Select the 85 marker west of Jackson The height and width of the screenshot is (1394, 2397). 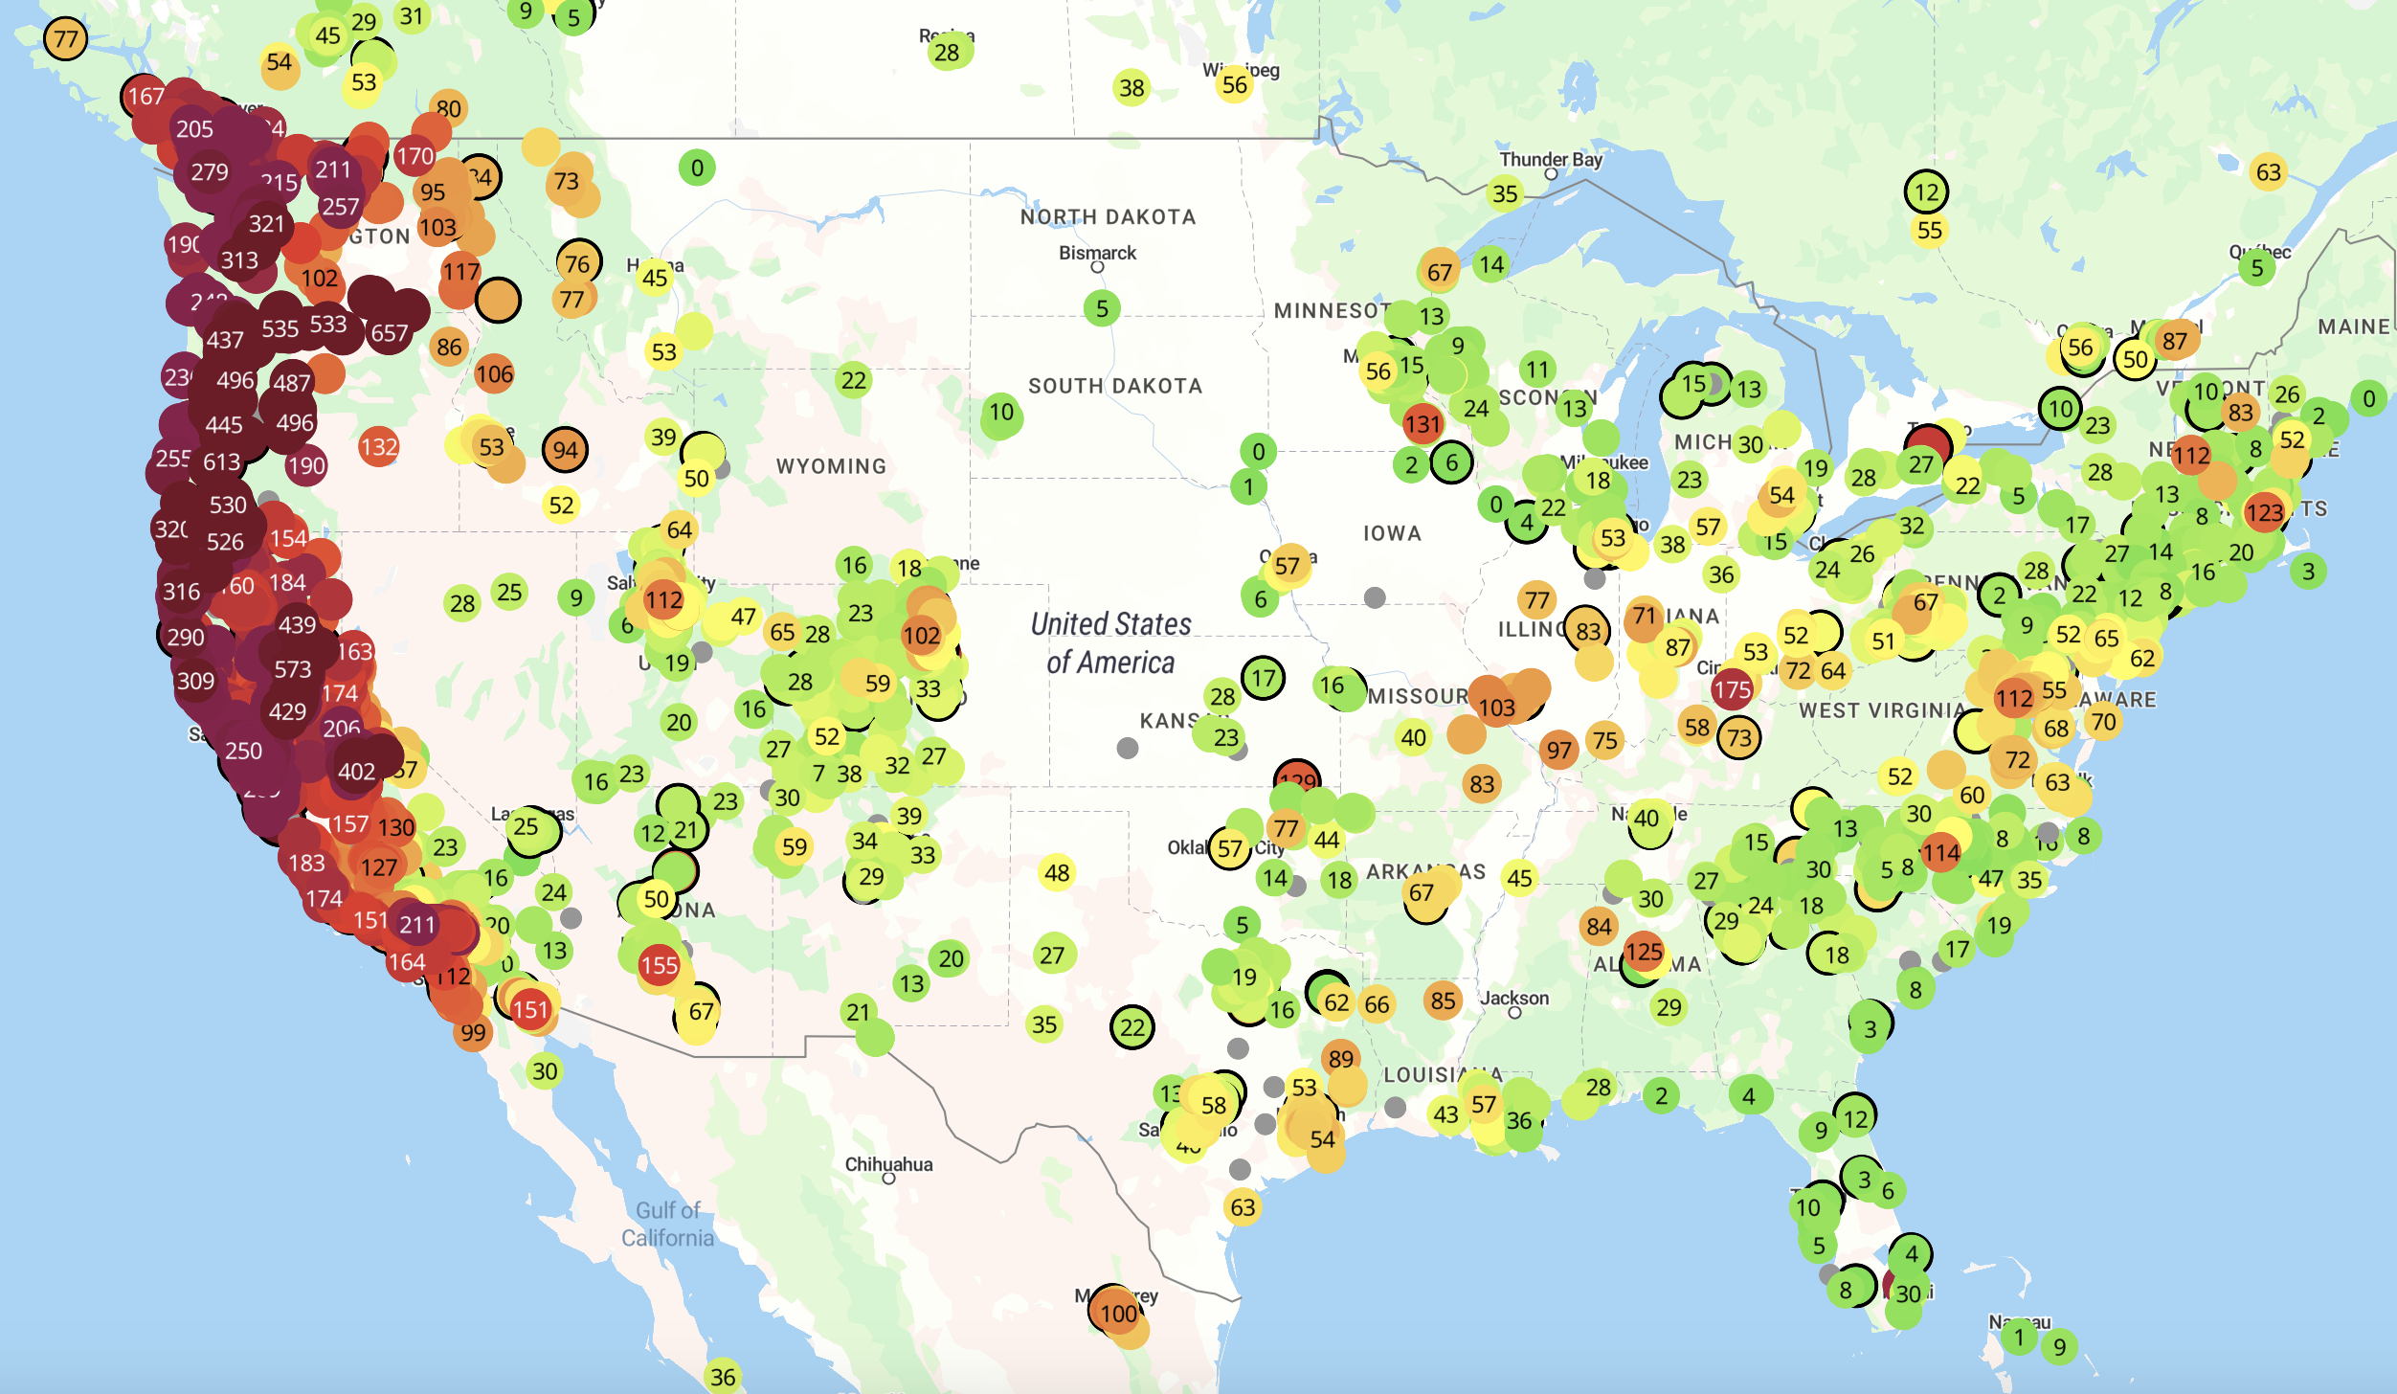click(x=1444, y=1001)
